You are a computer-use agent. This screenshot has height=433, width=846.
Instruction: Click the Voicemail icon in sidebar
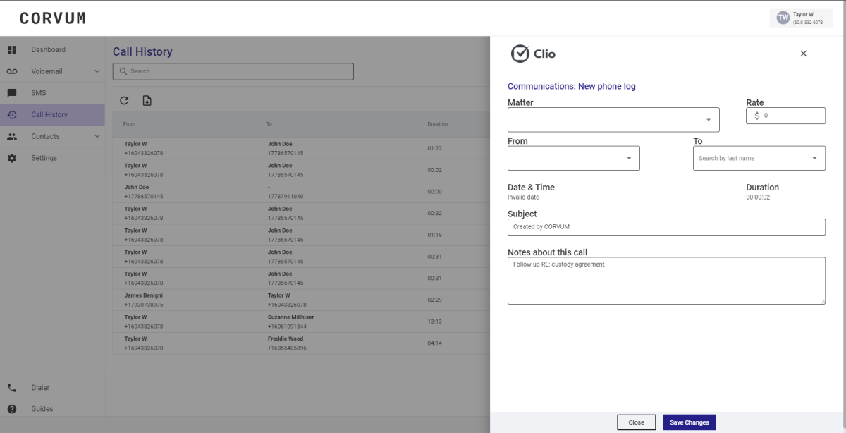12,72
